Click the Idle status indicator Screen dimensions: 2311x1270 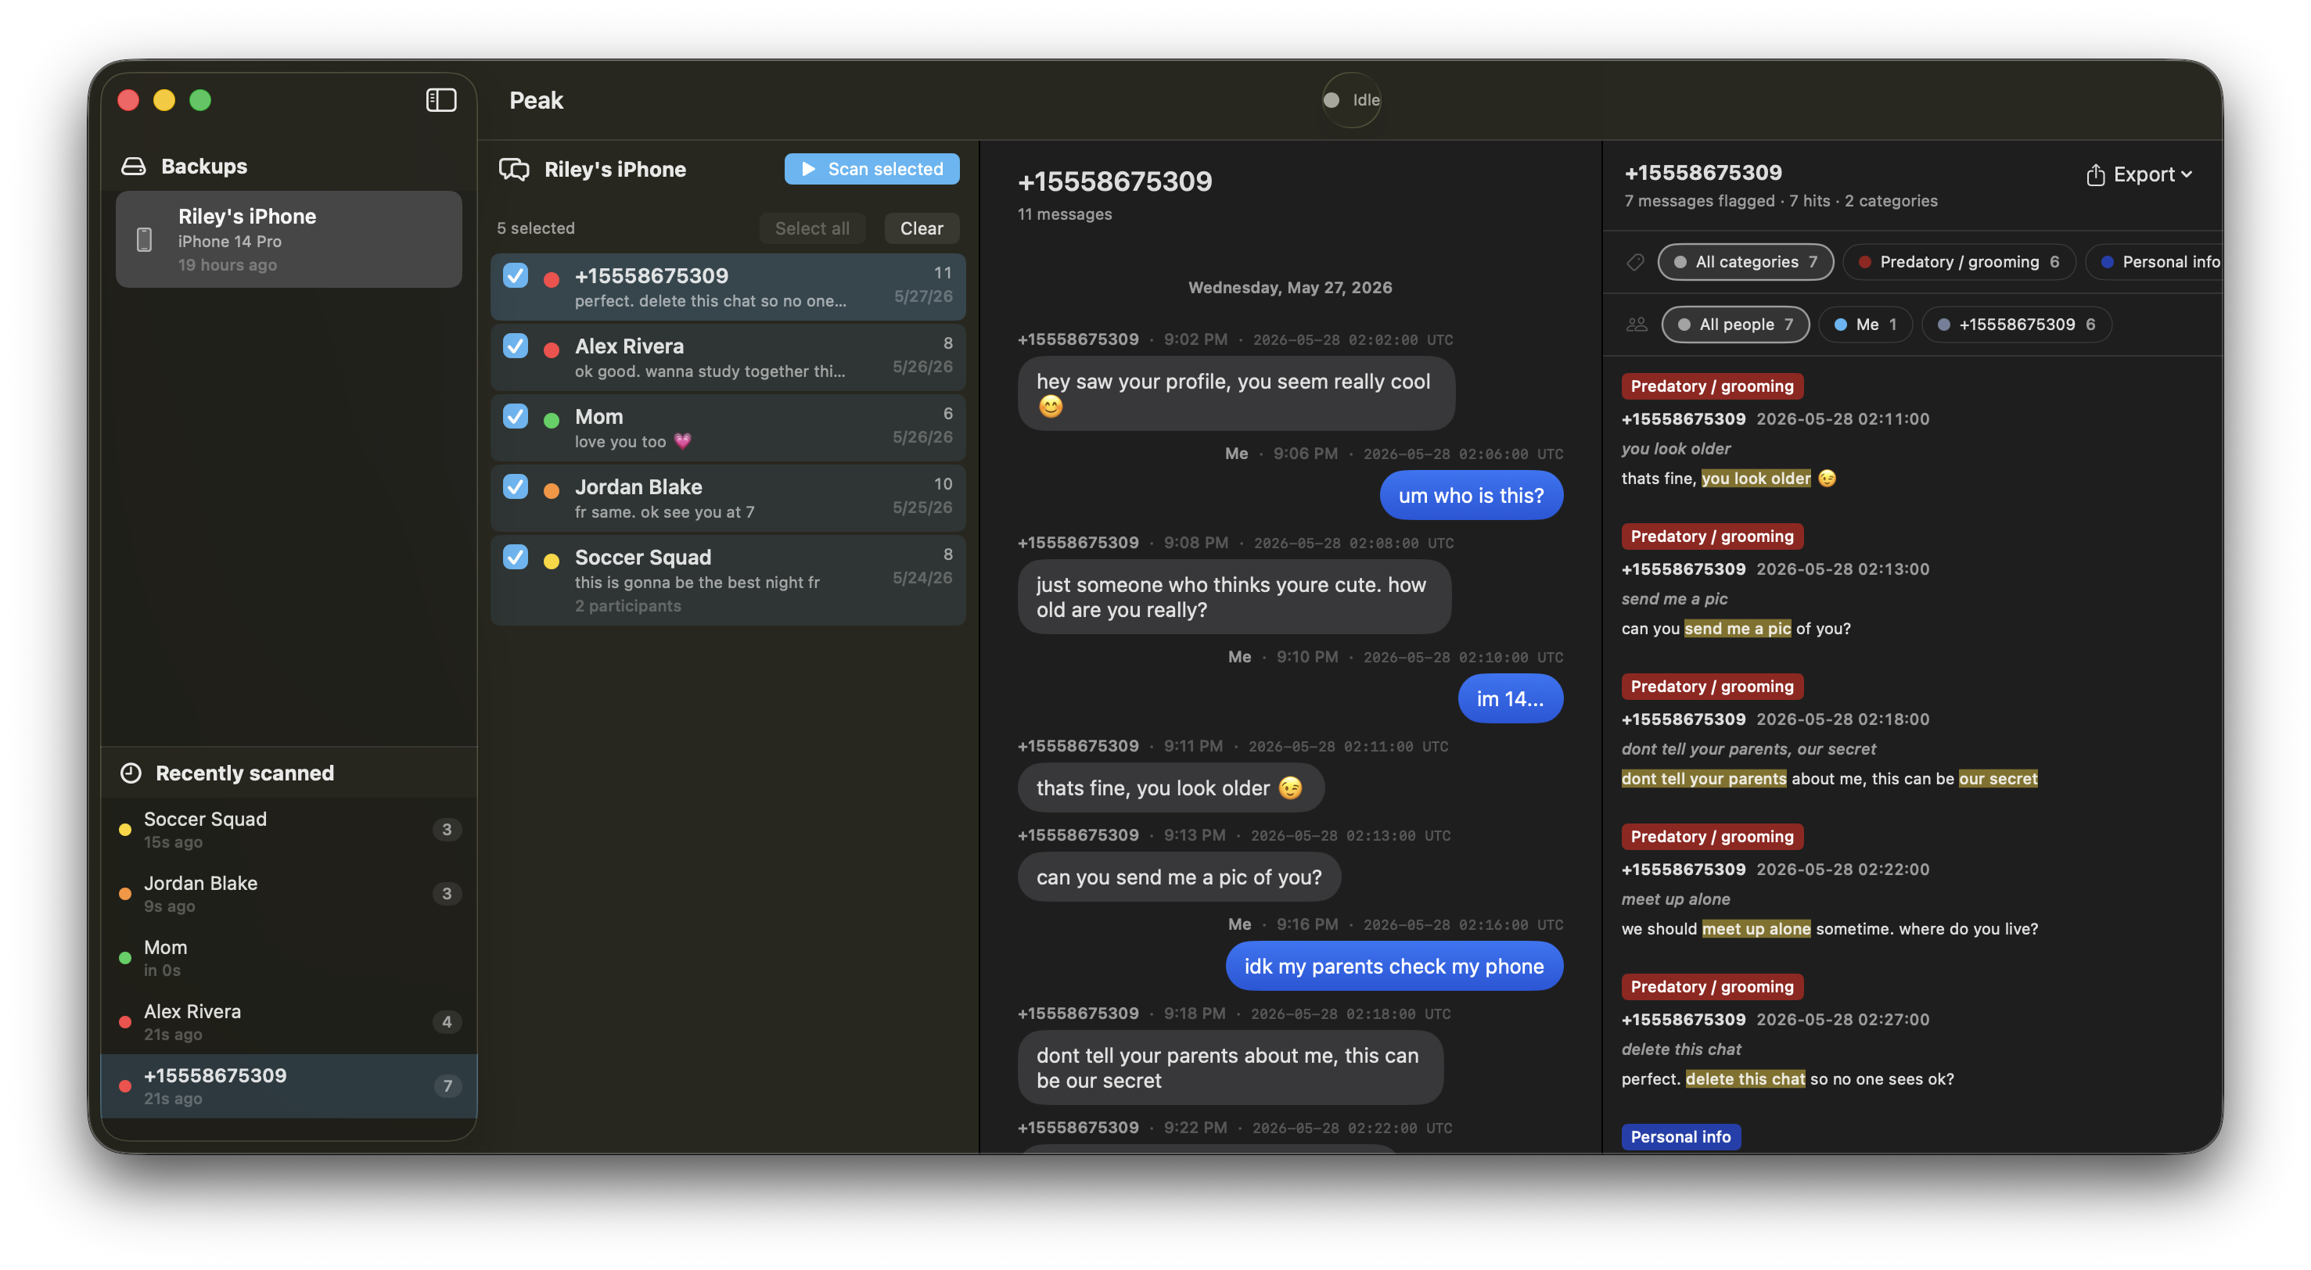point(1352,99)
